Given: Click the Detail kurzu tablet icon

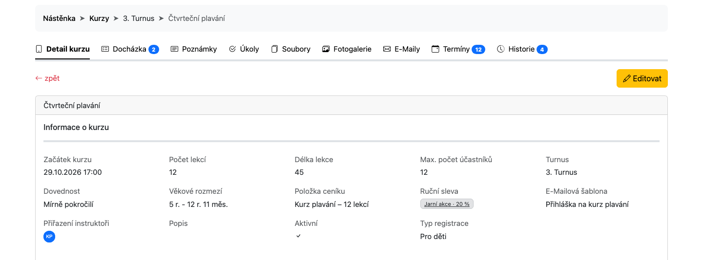Looking at the screenshot, I should click(x=39, y=49).
